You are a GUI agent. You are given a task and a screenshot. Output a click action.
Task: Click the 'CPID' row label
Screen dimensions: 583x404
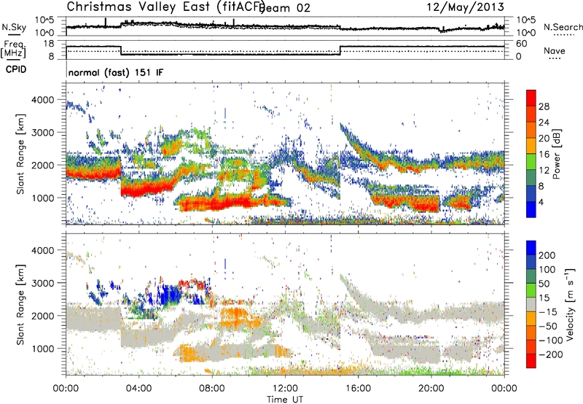tap(16, 69)
